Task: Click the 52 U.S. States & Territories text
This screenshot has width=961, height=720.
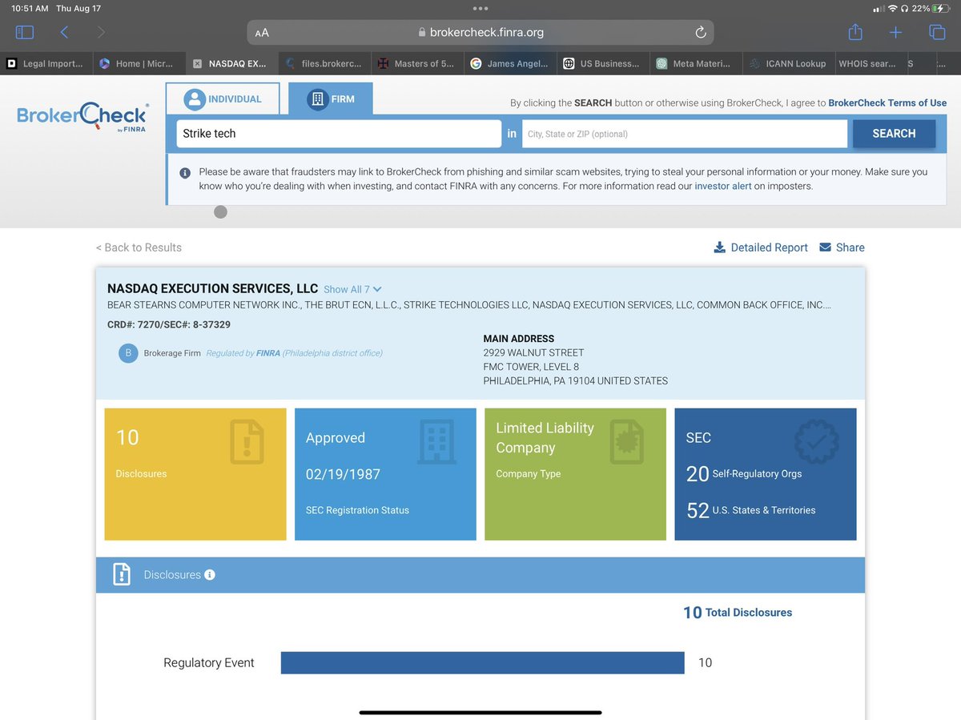Action: click(x=751, y=510)
